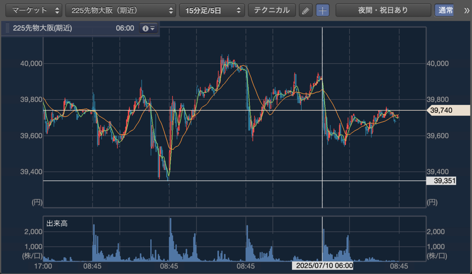Open the マーケット dropdown
The height and width of the screenshot is (274, 472).
click(35, 10)
